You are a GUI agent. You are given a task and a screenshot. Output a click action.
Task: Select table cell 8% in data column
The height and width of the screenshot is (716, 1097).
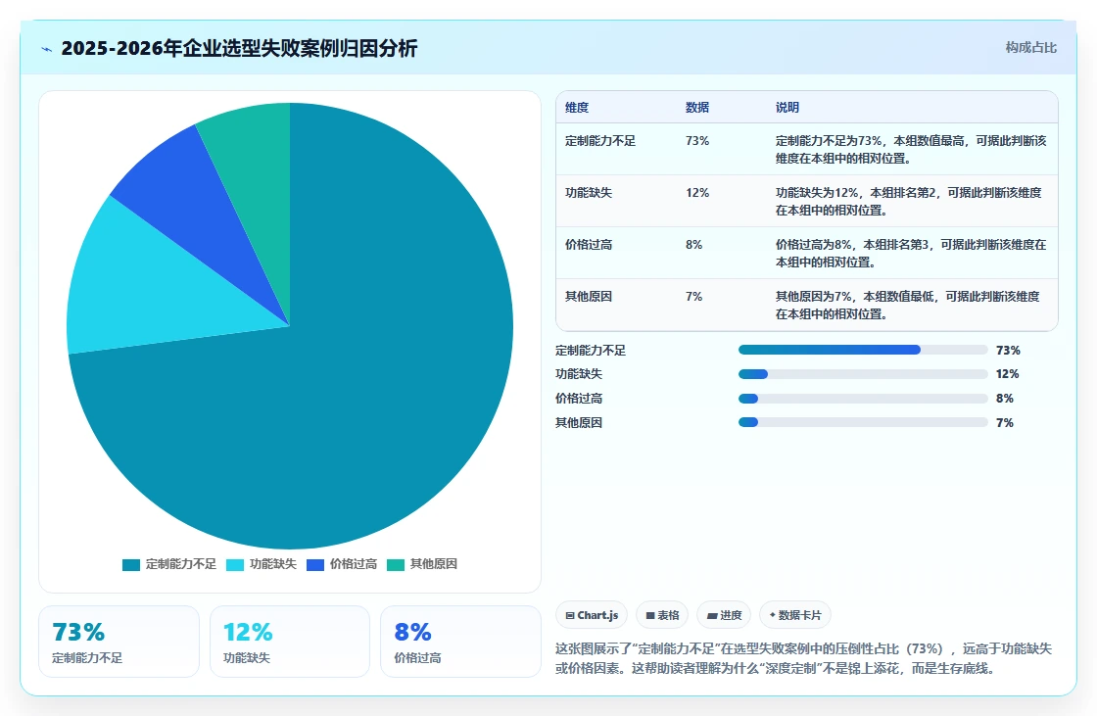694,245
